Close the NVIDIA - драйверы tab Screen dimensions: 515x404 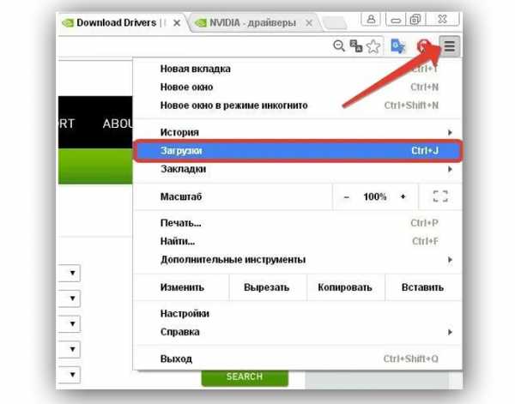311,23
